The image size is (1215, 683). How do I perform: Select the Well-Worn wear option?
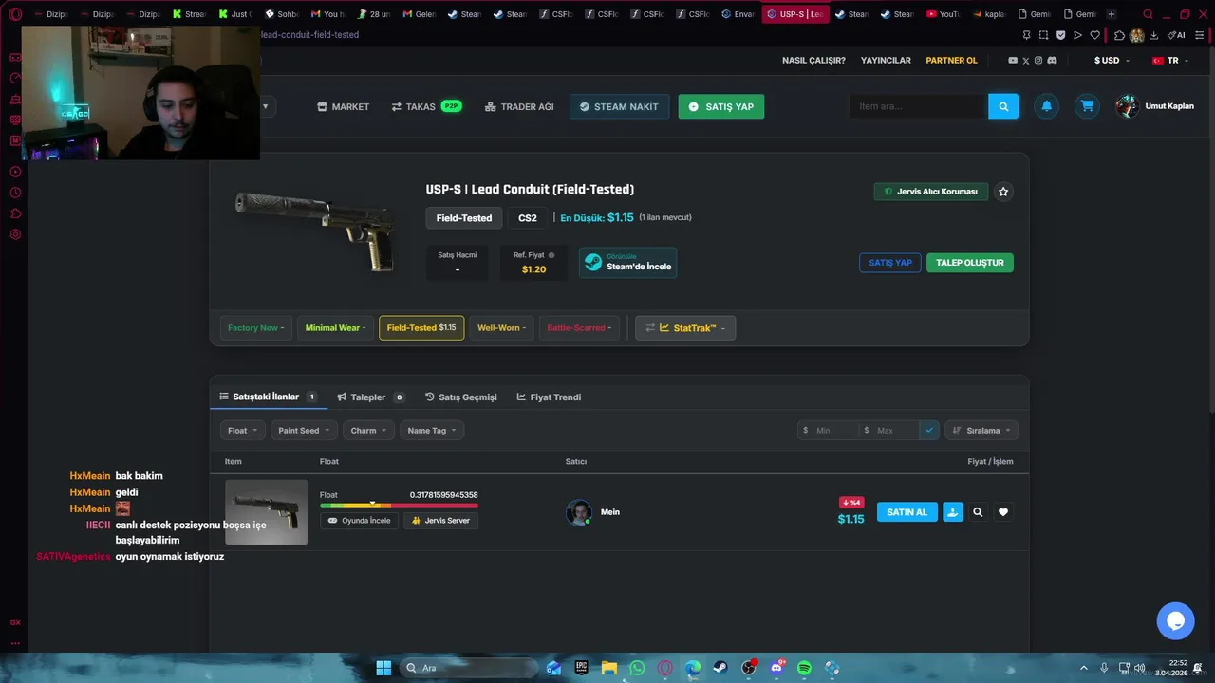pyautogui.click(x=501, y=328)
